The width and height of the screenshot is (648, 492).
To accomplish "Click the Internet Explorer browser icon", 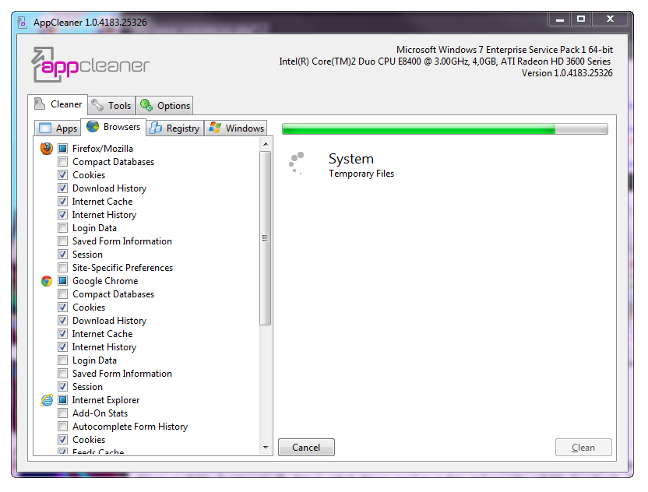I will tap(47, 400).
